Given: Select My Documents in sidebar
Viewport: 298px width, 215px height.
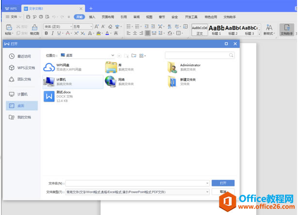Looking at the screenshot, I should point(22,117).
